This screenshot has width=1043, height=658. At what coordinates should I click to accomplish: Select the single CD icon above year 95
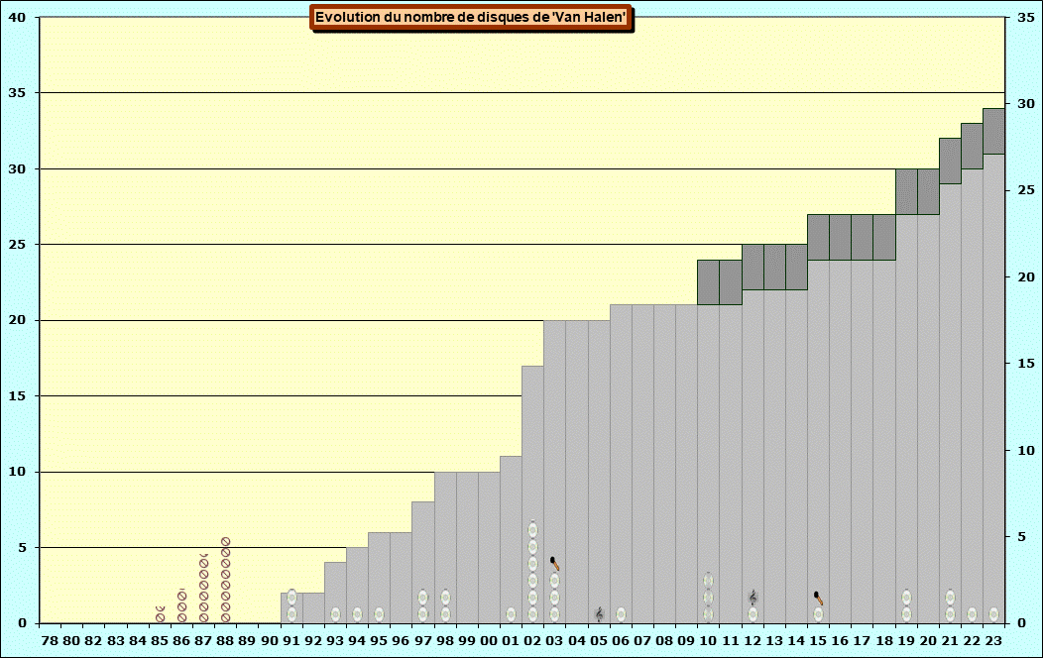[x=379, y=614]
